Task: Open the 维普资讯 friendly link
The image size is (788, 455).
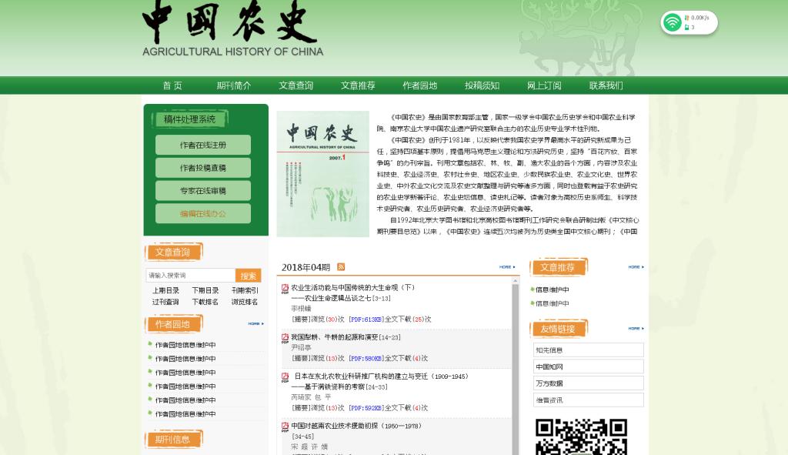Action: (x=588, y=400)
